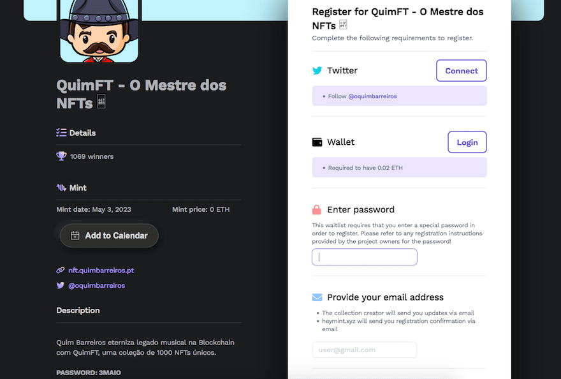Screen dimensions: 561x379
Task: Click the Mint section icon
Action: pos(61,188)
